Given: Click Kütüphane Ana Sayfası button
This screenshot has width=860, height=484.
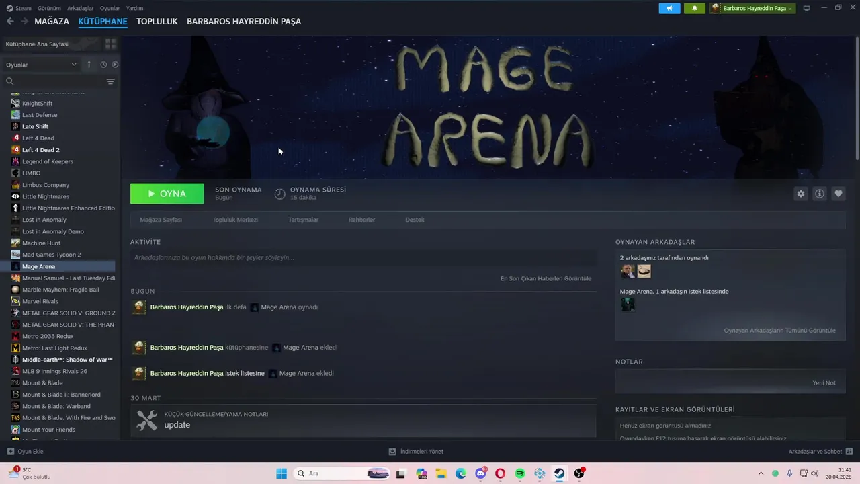Looking at the screenshot, I should (x=51, y=44).
